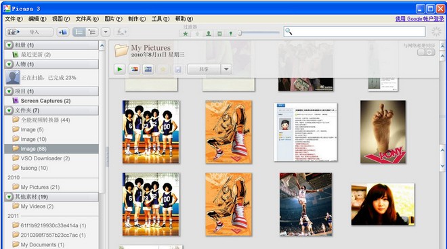Open the 文件 menu

pos(14,19)
